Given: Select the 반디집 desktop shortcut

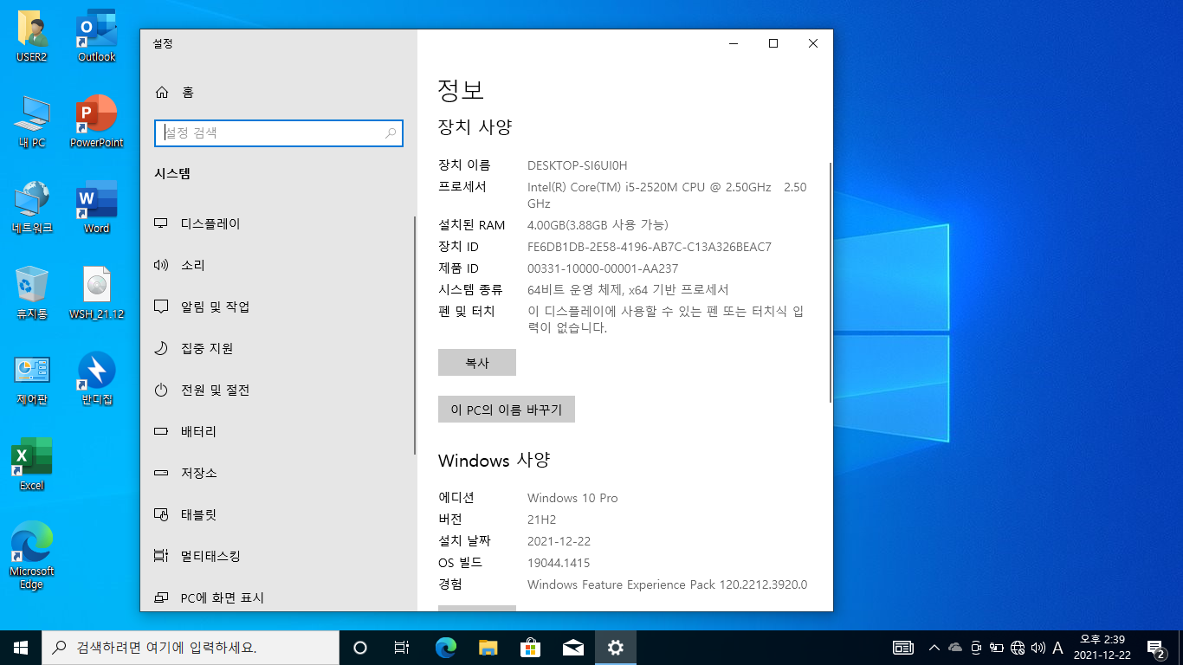Looking at the screenshot, I should 96,379.
